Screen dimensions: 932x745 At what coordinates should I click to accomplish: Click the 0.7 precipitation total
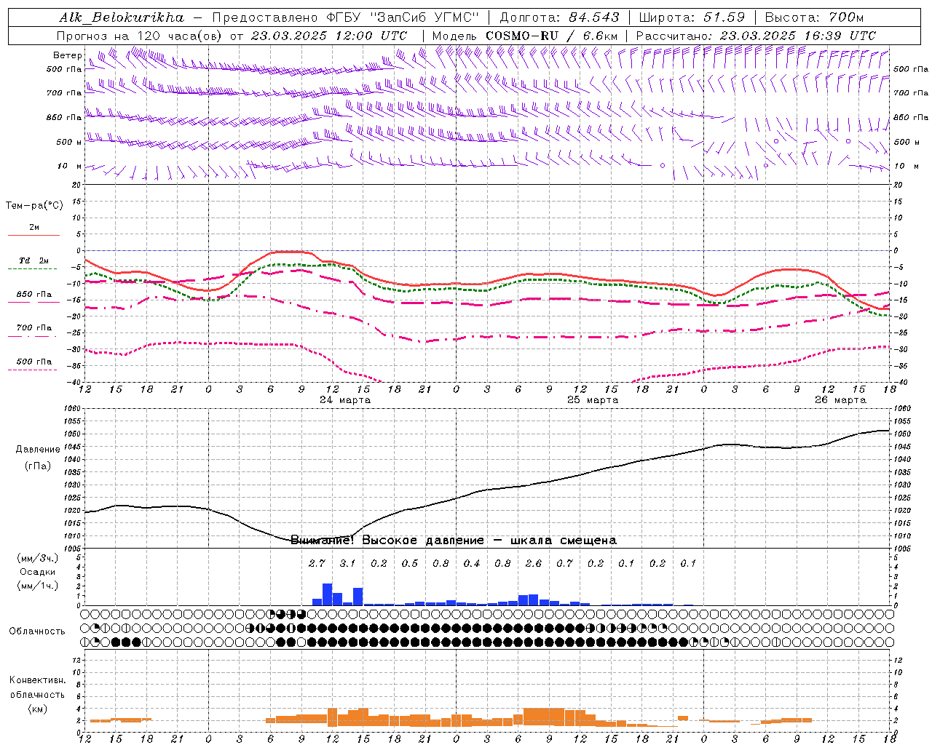coord(564,563)
